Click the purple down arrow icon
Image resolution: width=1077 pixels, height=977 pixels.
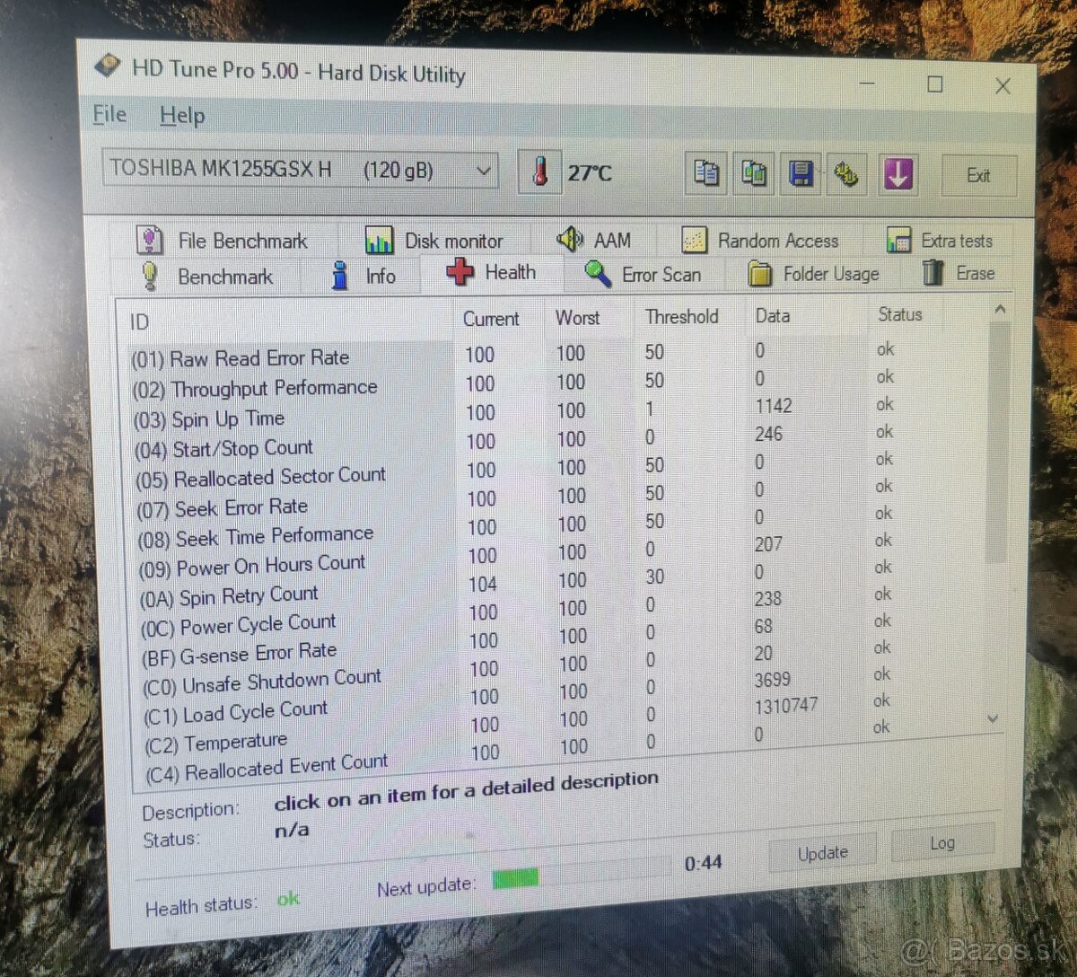(x=897, y=174)
